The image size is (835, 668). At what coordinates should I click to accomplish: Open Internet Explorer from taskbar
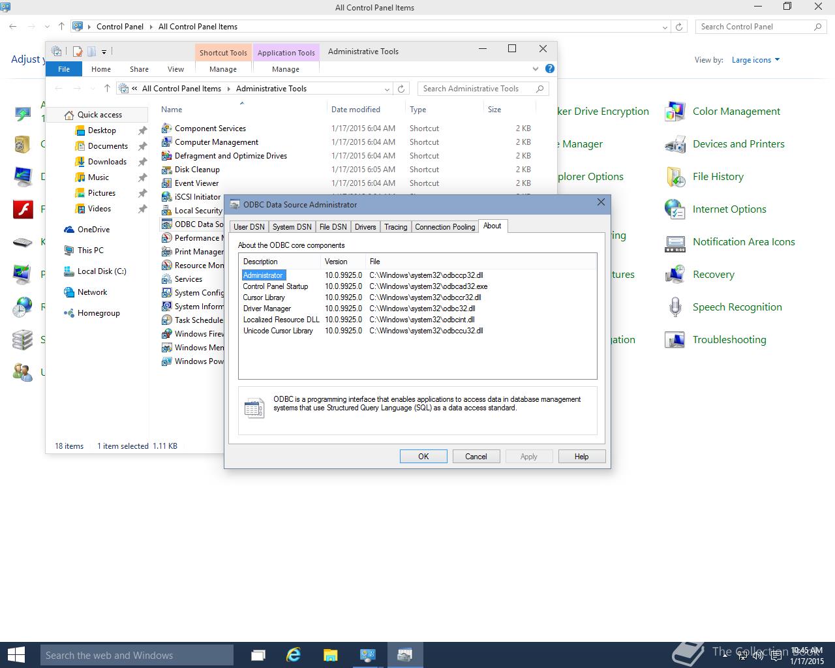coord(294,655)
